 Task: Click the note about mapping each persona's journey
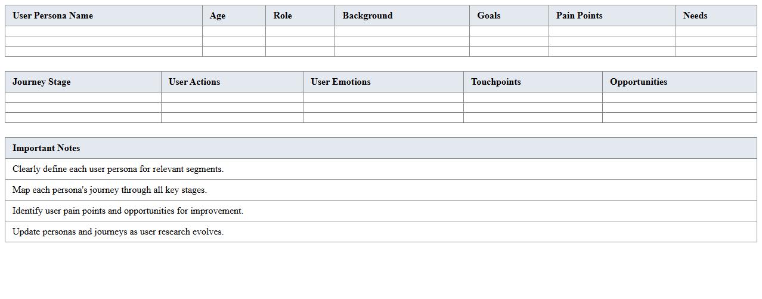click(110, 190)
